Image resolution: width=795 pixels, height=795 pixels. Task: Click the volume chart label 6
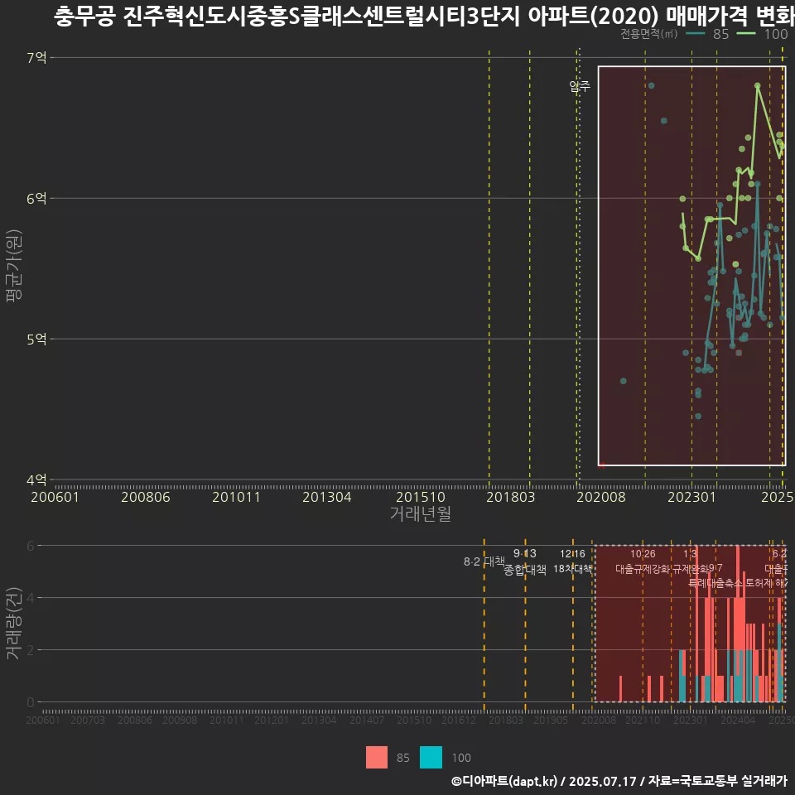[31, 546]
